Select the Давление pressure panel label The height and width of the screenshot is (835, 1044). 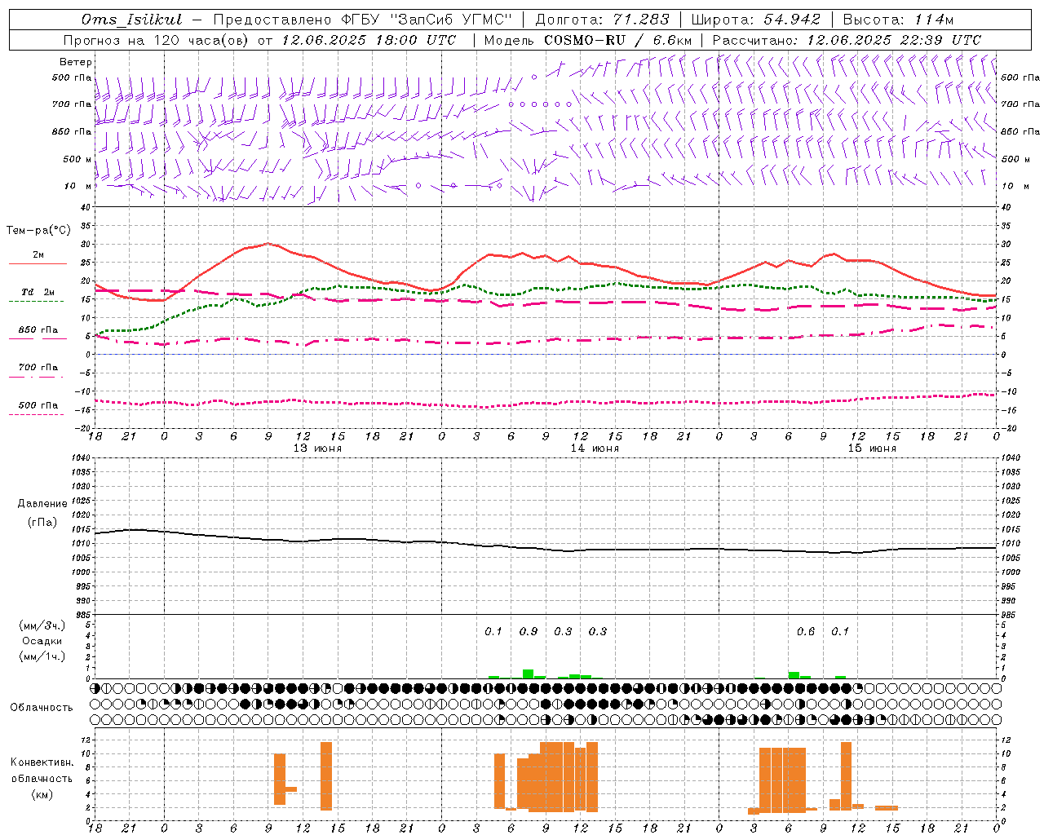pos(42,504)
